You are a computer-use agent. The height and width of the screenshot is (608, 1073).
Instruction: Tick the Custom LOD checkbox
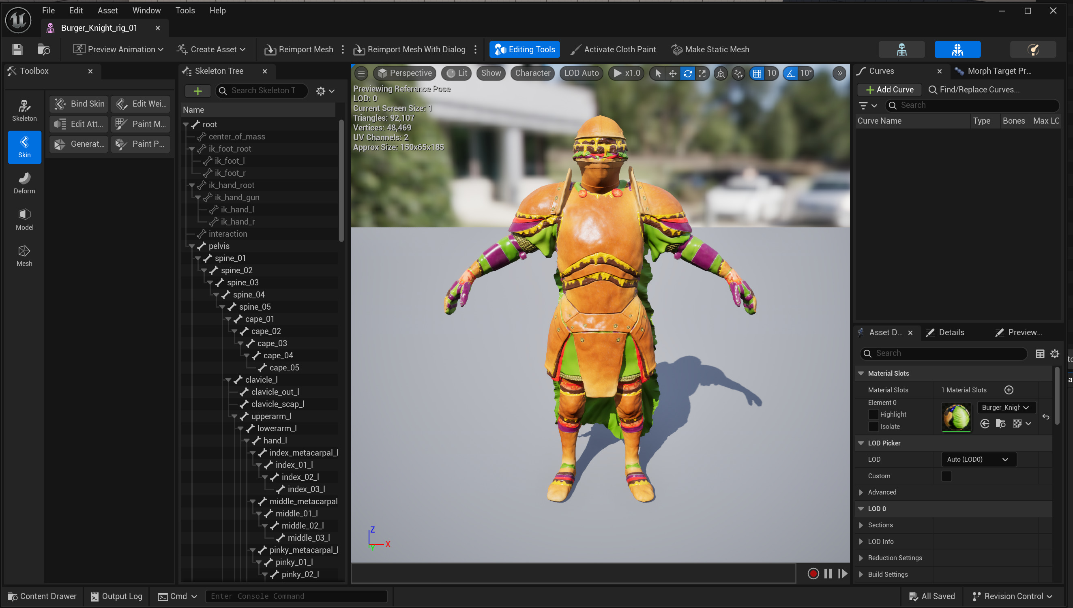coord(946,475)
